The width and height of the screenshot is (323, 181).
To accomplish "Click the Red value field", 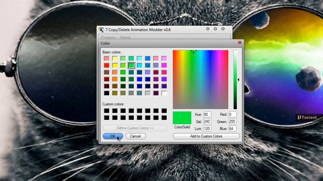I will pos(232,115).
